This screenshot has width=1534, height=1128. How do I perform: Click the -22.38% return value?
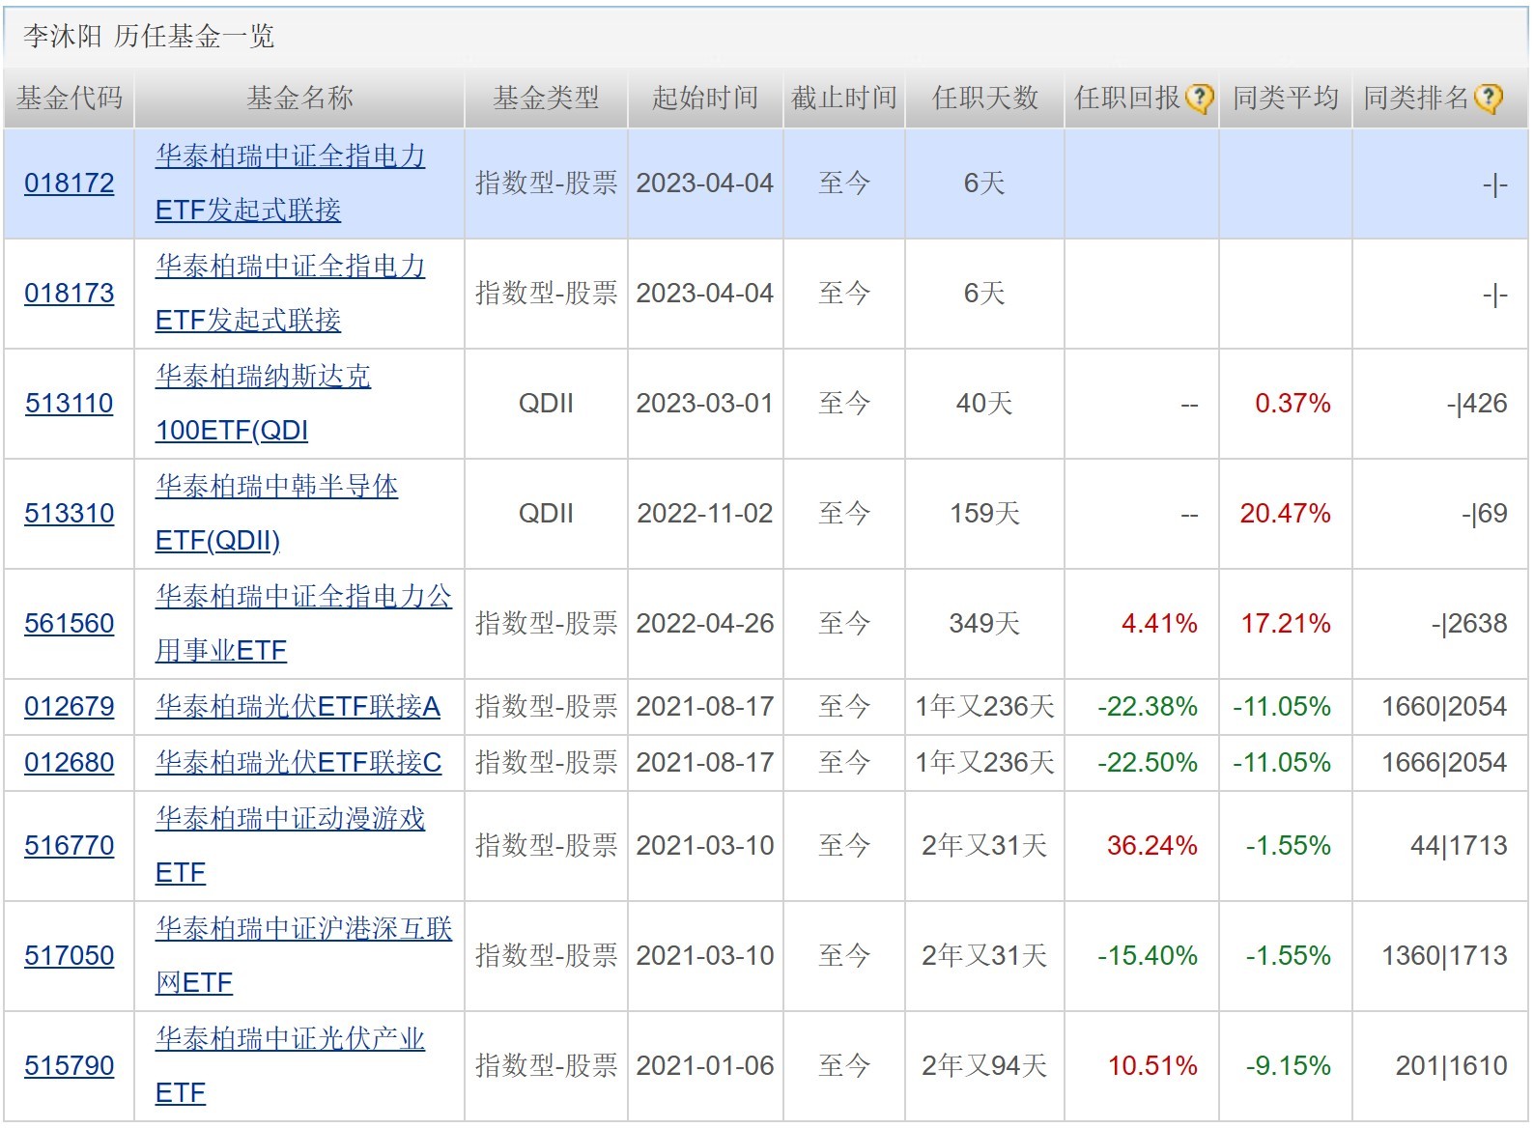[x=1148, y=707]
